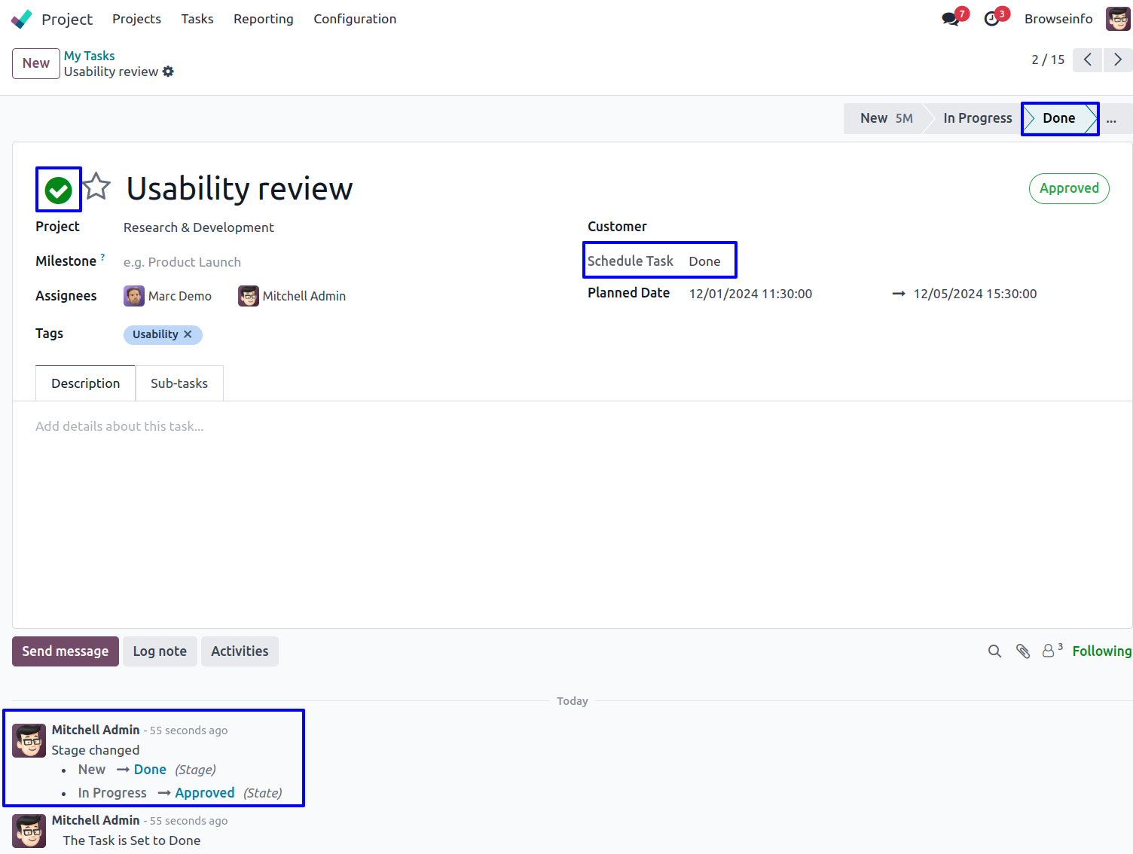Screen dimensions: 1133x854
Task: Open attachments paperclip icon
Action: (1023, 651)
